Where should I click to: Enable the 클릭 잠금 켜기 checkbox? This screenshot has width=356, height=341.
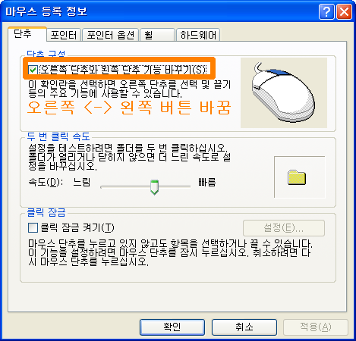(33, 227)
